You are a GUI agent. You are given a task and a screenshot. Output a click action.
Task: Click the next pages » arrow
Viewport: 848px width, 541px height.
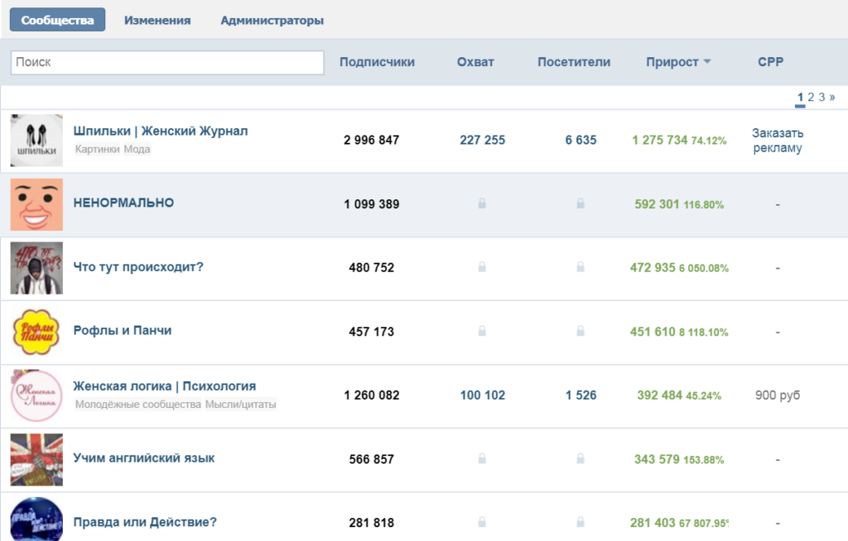831,98
